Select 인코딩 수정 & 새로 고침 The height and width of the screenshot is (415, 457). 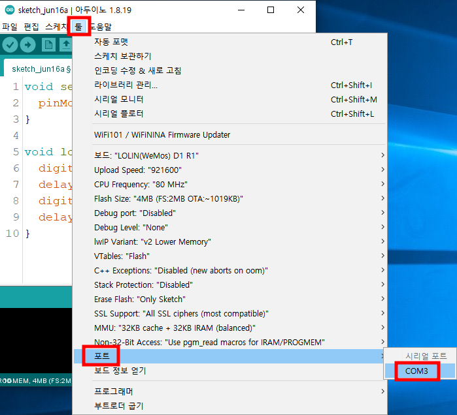point(229,70)
